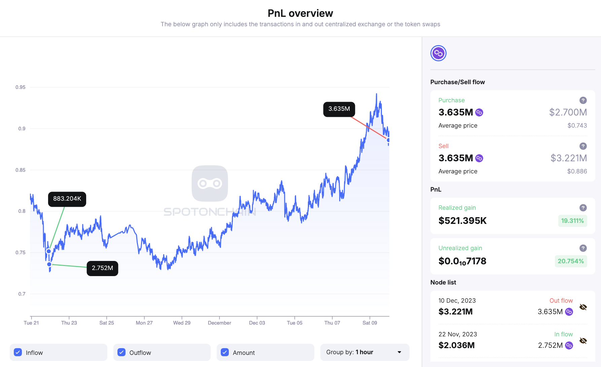Screen dimensions: 601x367
Task: Click Unrealized gain help question mark
Action: (x=583, y=248)
